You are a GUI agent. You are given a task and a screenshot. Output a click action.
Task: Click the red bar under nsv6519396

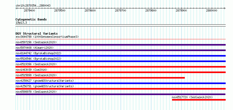[121, 67]
